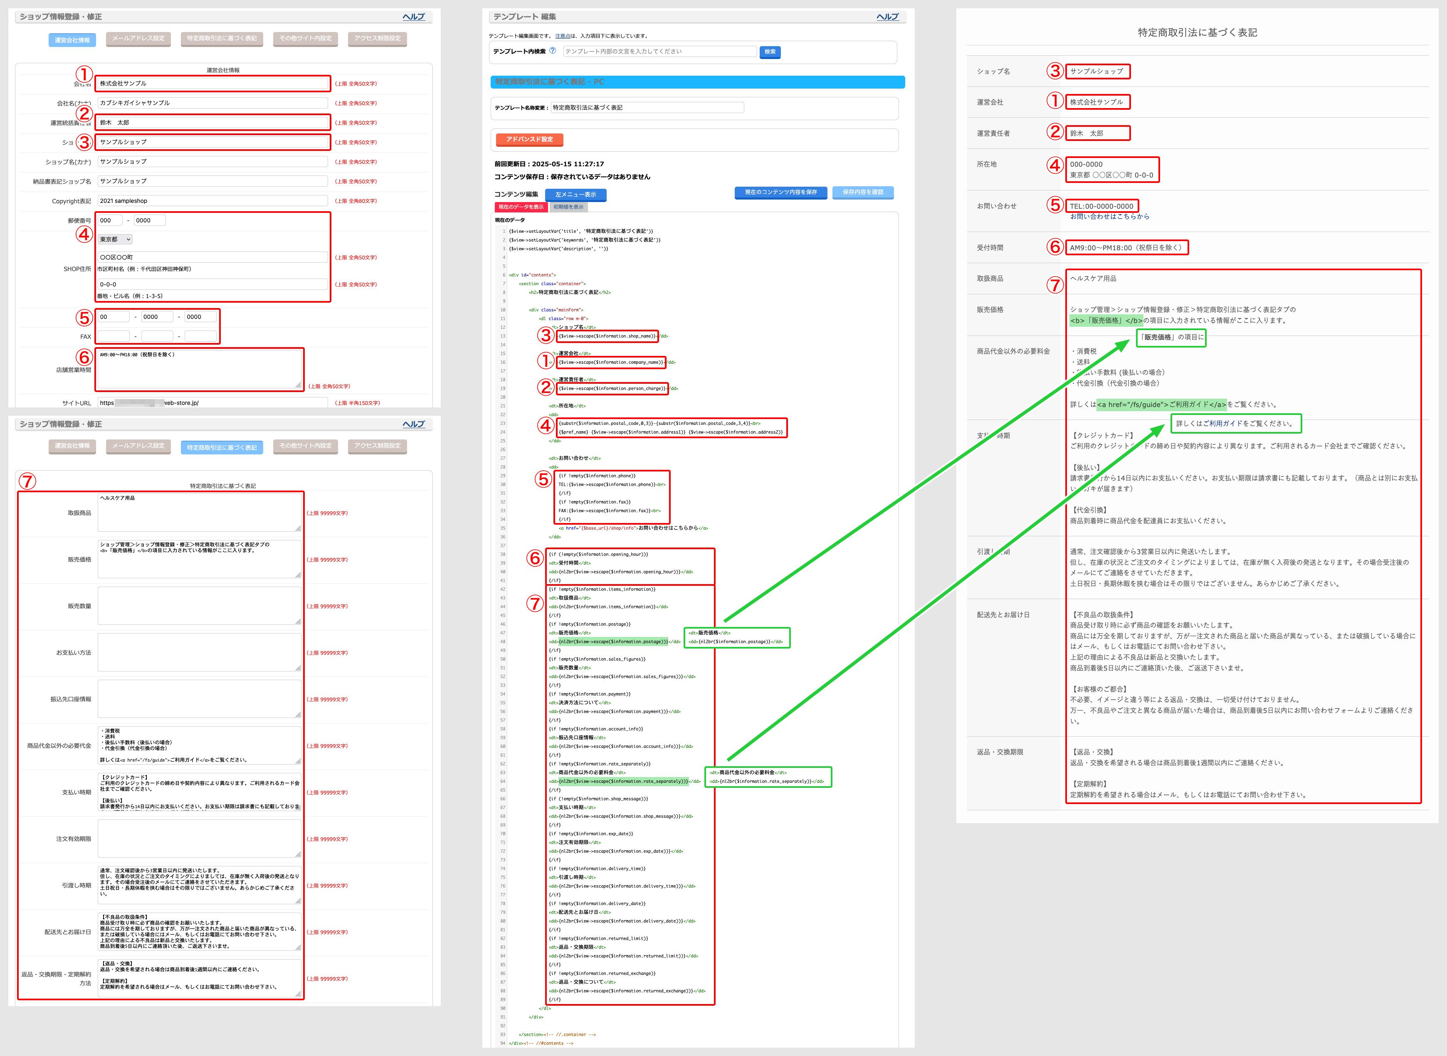Image resolution: width=1447 pixels, height=1056 pixels.
Task: Click the 会社名 field containing 株式会社サンプル
Action: pos(213,83)
